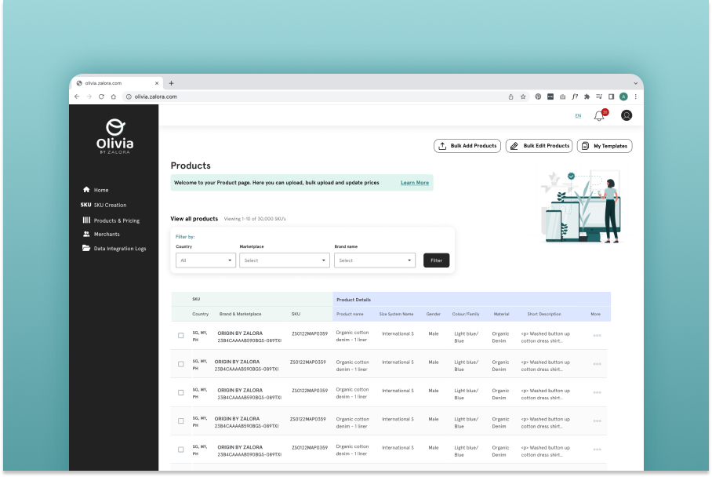The height and width of the screenshot is (477, 712).
Task: Click the Country column header in table
Action: (x=200, y=314)
